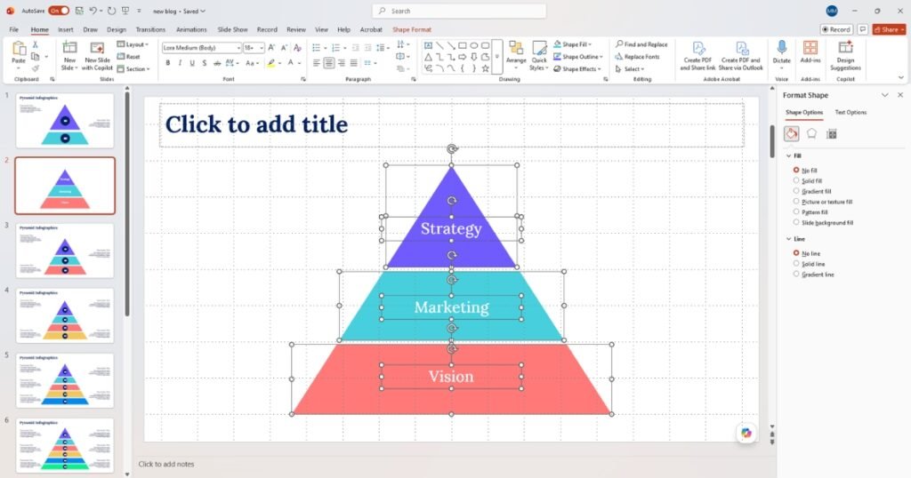The image size is (911, 478).
Task: Open the File menu
Action: [14, 29]
